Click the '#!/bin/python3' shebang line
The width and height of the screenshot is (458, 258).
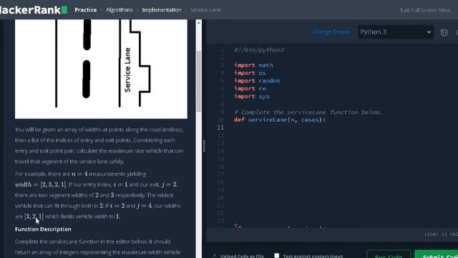coord(259,49)
